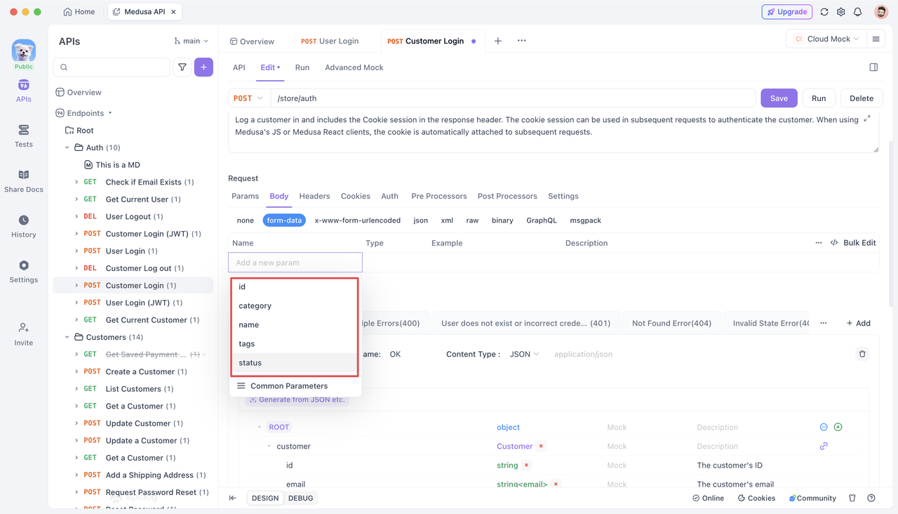Open the help icon in status bar

[871, 498]
